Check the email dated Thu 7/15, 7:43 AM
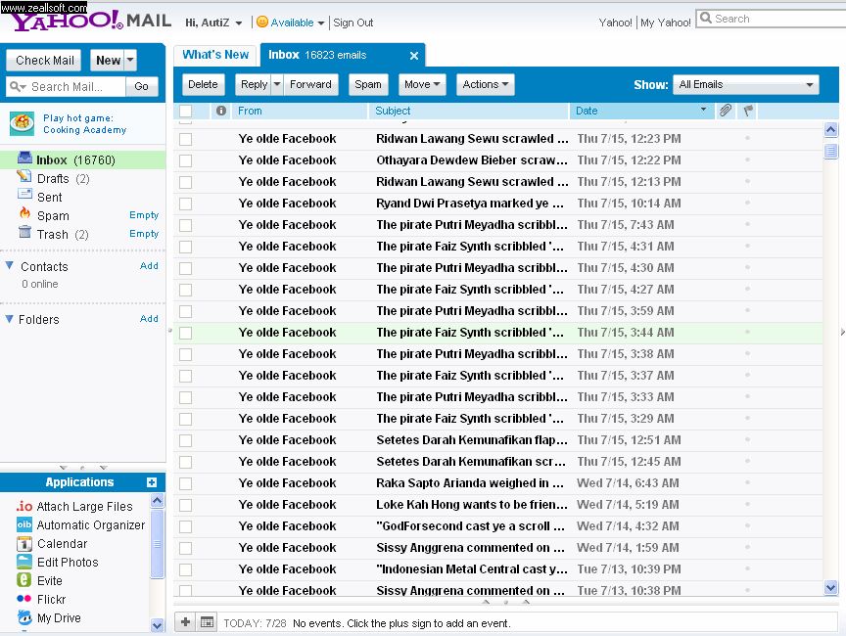The height and width of the screenshot is (636, 846). (x=186, y=225)
